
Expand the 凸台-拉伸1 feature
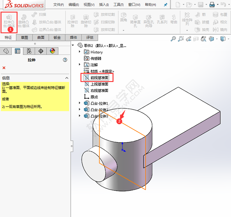click(79, 103)
